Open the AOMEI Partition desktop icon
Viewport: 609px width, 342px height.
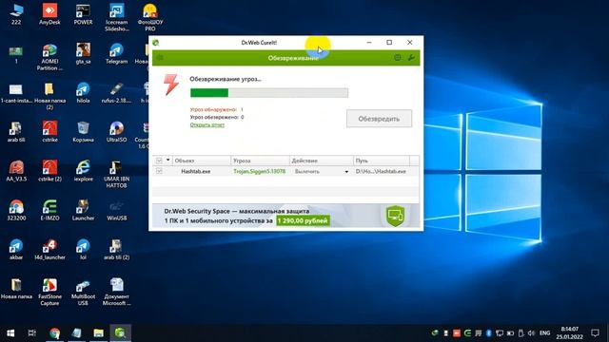point(49,57)
